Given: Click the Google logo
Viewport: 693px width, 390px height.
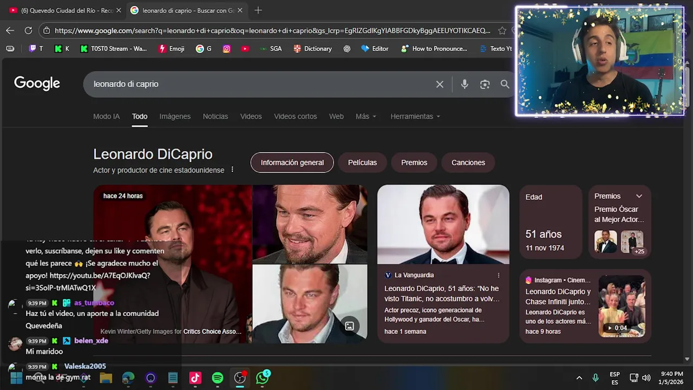Looking at the screenshot, I should 37,83.
